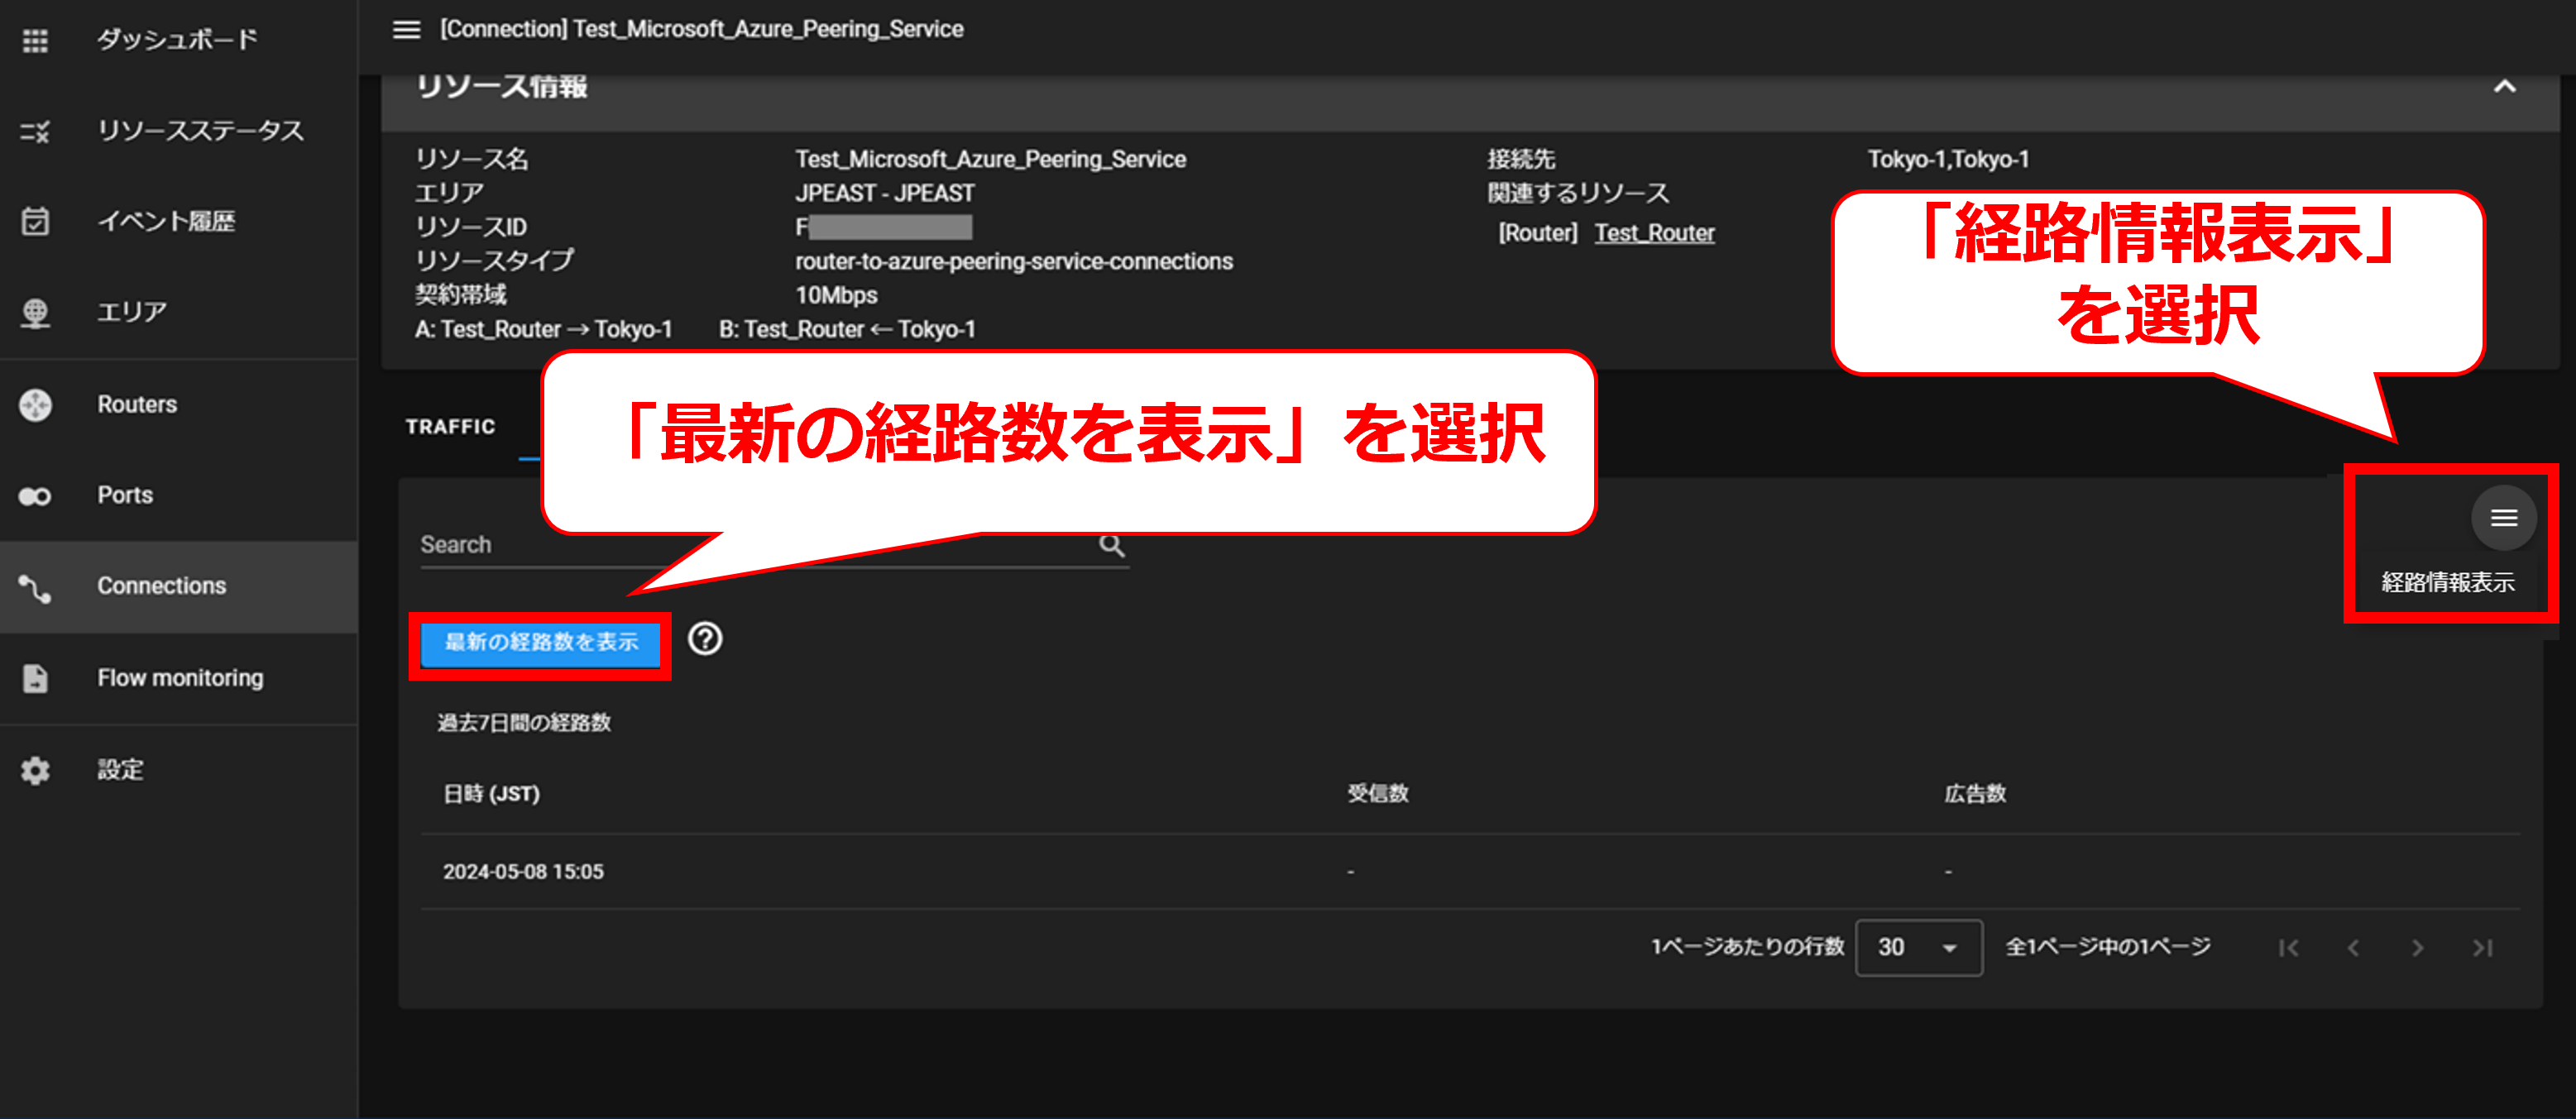2576x1119 pixels.
Task: Open イベント履歴 calendar icon
Action: tap(35, 221)
